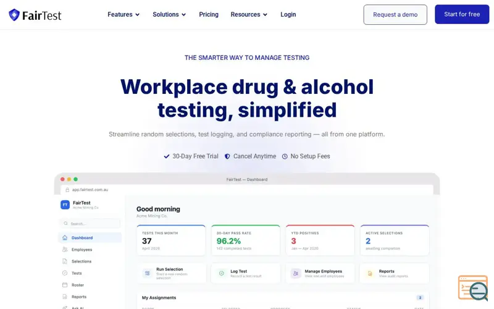Image resolution: width=494 pixels, height=309 pixels.
Task: Click the Dashboard home icon
Action: point(65,238)
